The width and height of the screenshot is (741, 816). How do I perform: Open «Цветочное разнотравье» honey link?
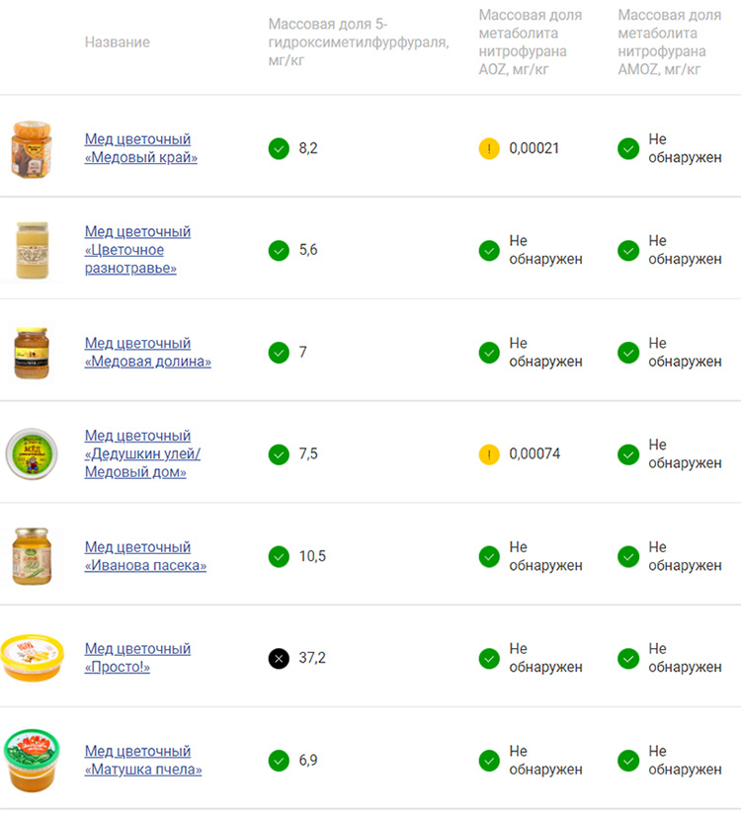pos(137,250)
